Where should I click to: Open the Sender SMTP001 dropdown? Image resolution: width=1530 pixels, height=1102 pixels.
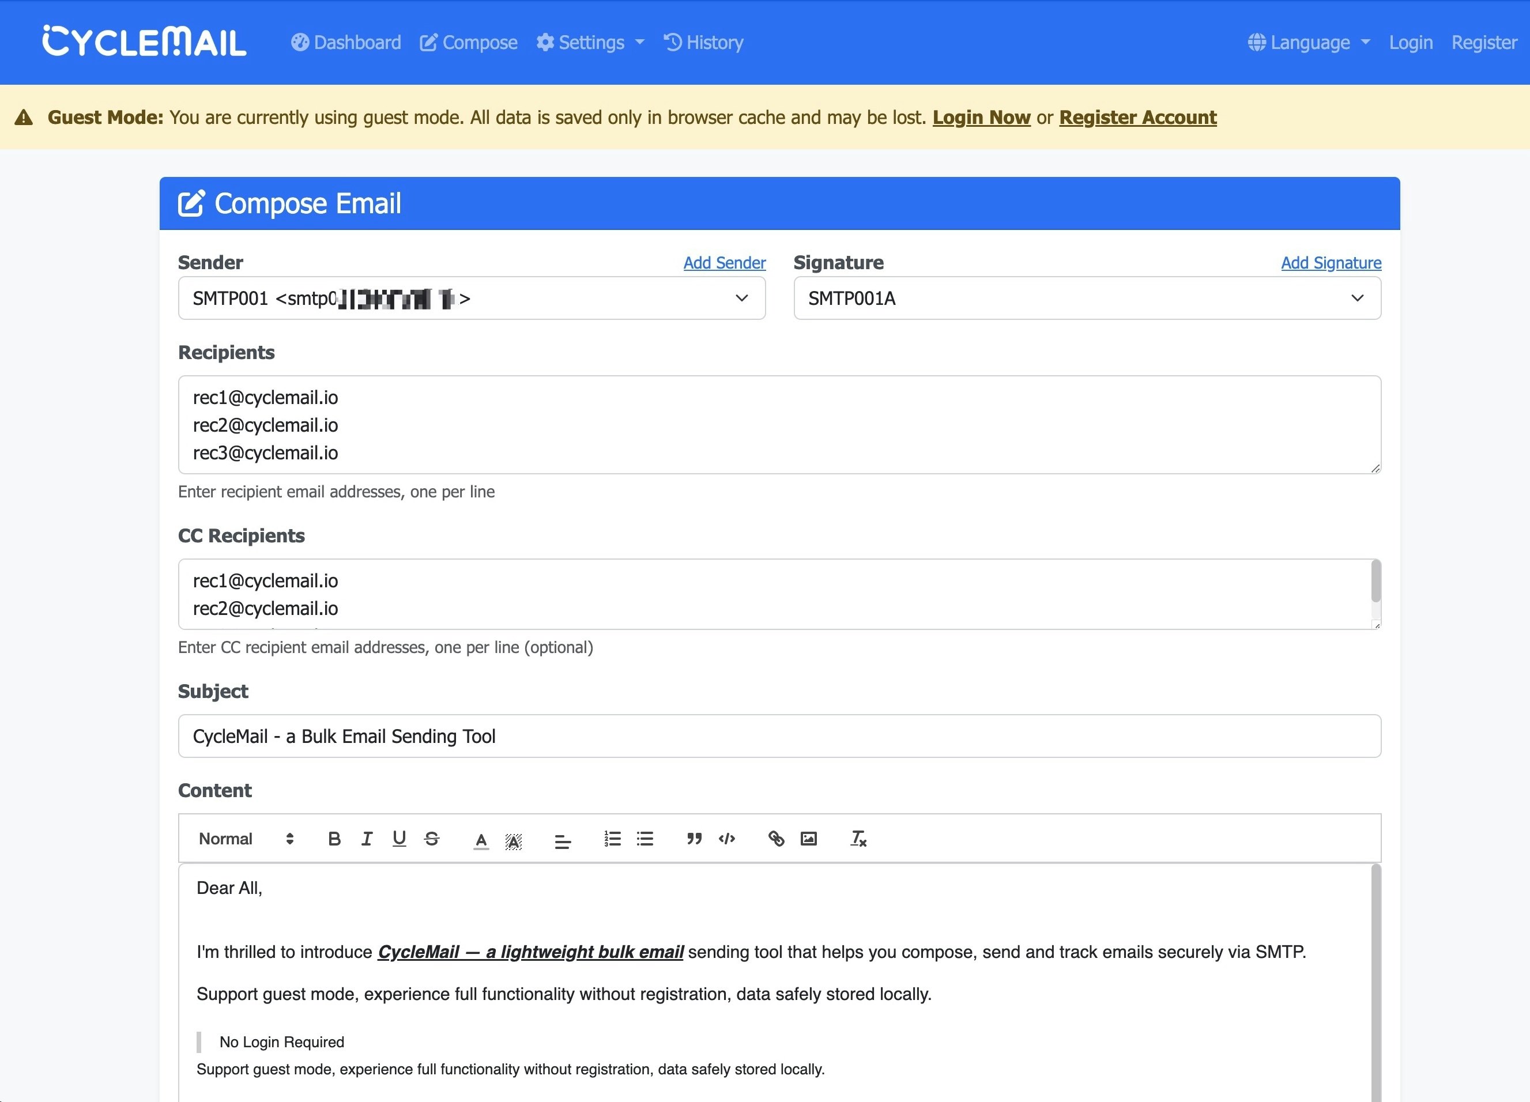pyautogui.click(x=472, y=298)
